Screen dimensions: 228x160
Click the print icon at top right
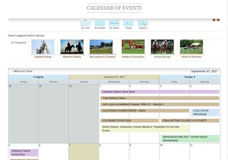(x=214, y=20)
